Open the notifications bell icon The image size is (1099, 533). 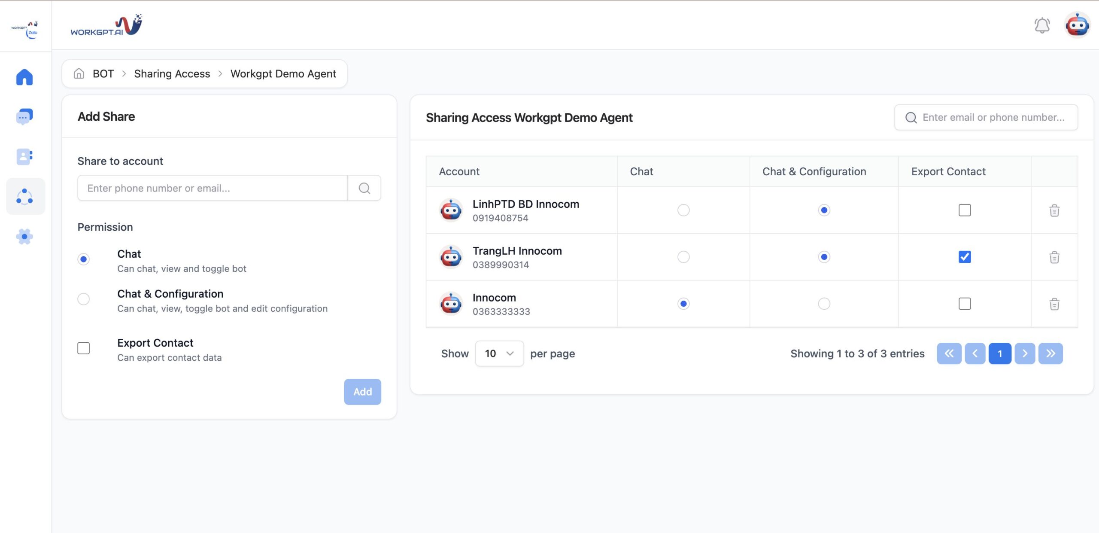[1041, 25]
